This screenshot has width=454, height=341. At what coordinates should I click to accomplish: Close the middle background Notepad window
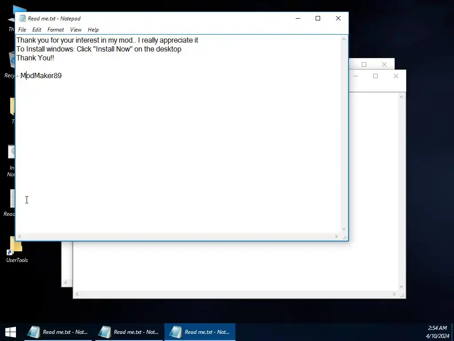coord(384,64)
